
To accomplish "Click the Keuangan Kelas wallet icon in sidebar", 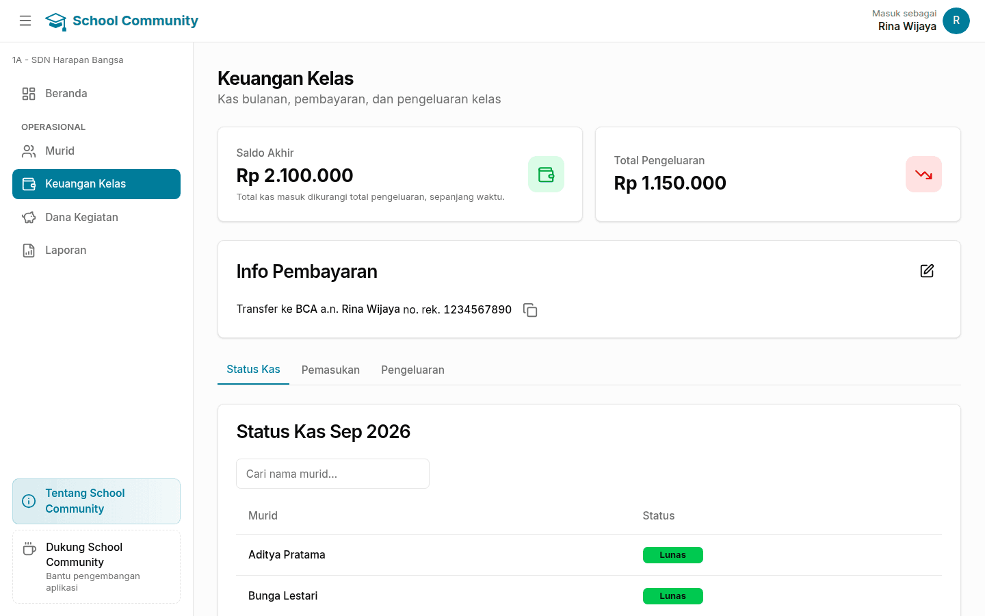I will (x=29, y=184).
